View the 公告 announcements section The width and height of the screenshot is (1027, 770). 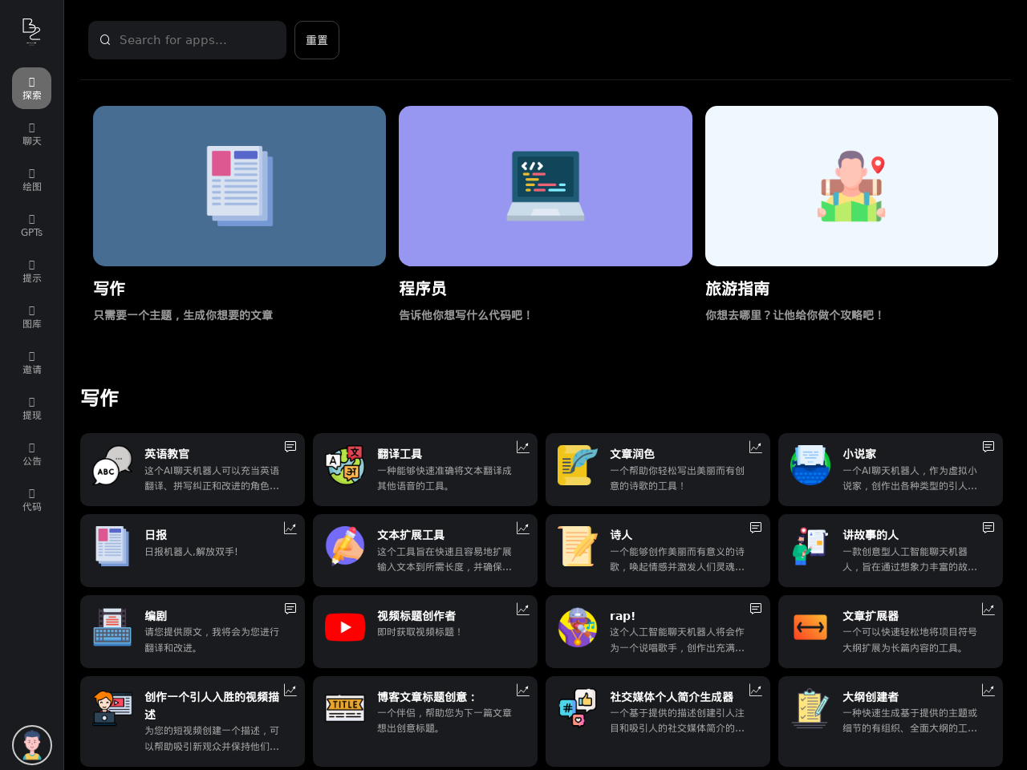point(31,453)
